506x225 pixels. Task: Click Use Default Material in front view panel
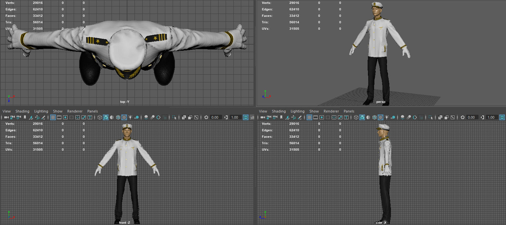coord(112,117)
